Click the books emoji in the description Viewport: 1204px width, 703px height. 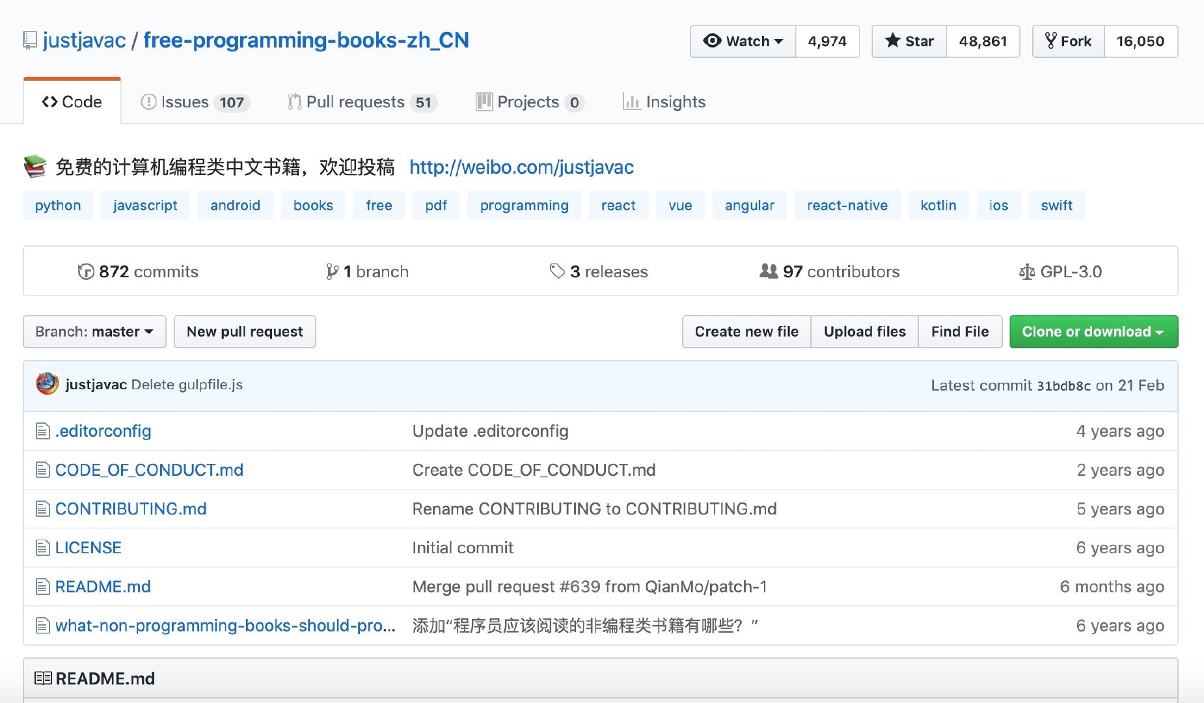click(x=35, y=167)
